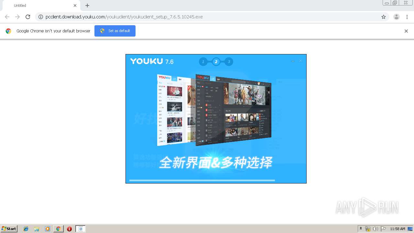
Task: Switch to Youku installer taskbar item
Action: pyautogui.click(x=81, y=229)
